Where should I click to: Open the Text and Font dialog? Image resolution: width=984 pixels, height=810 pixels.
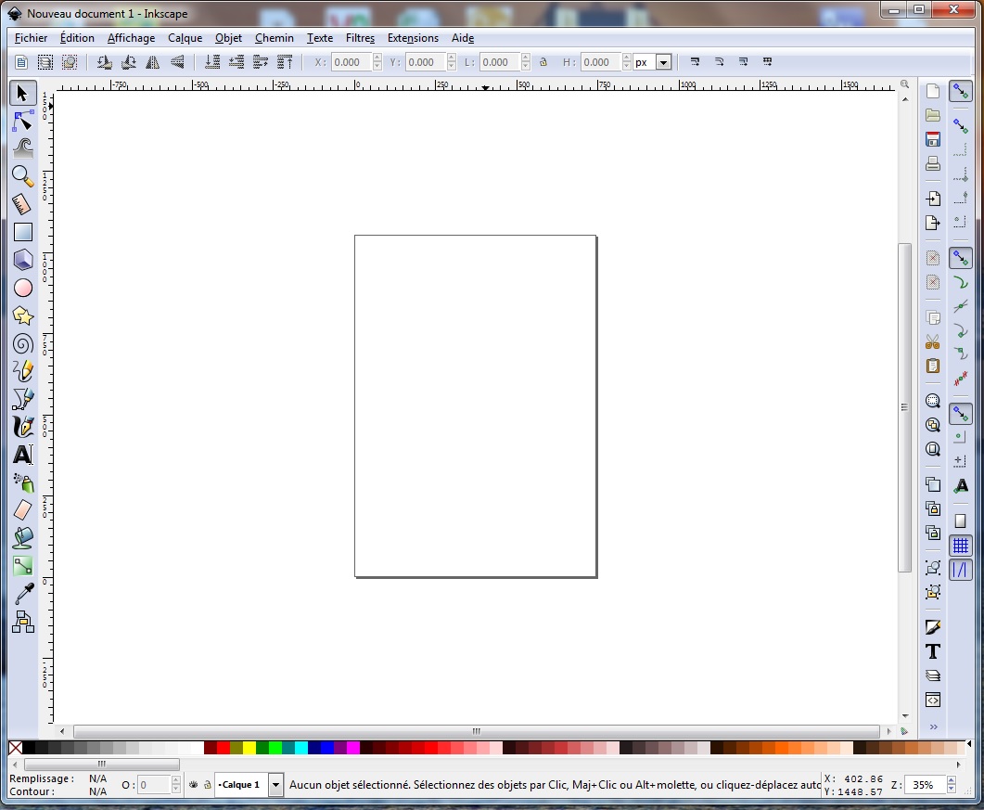(x=933, y=651)
